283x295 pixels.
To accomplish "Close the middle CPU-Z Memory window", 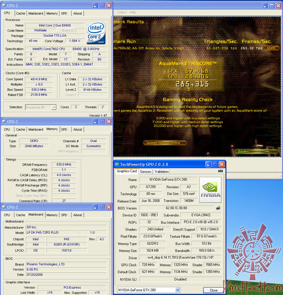I will pyautogui.click(x=109, y=121).
